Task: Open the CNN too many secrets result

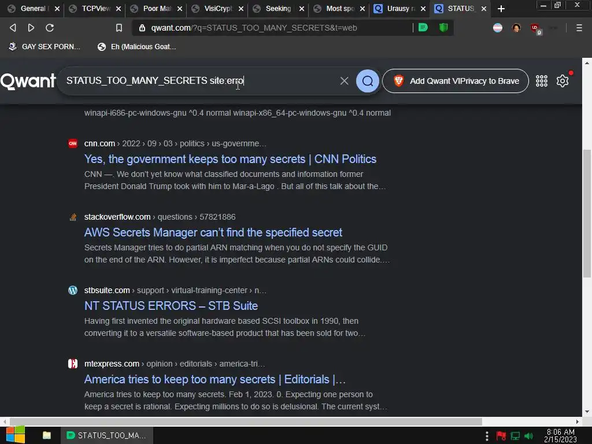Action: (x=230, y=159)
